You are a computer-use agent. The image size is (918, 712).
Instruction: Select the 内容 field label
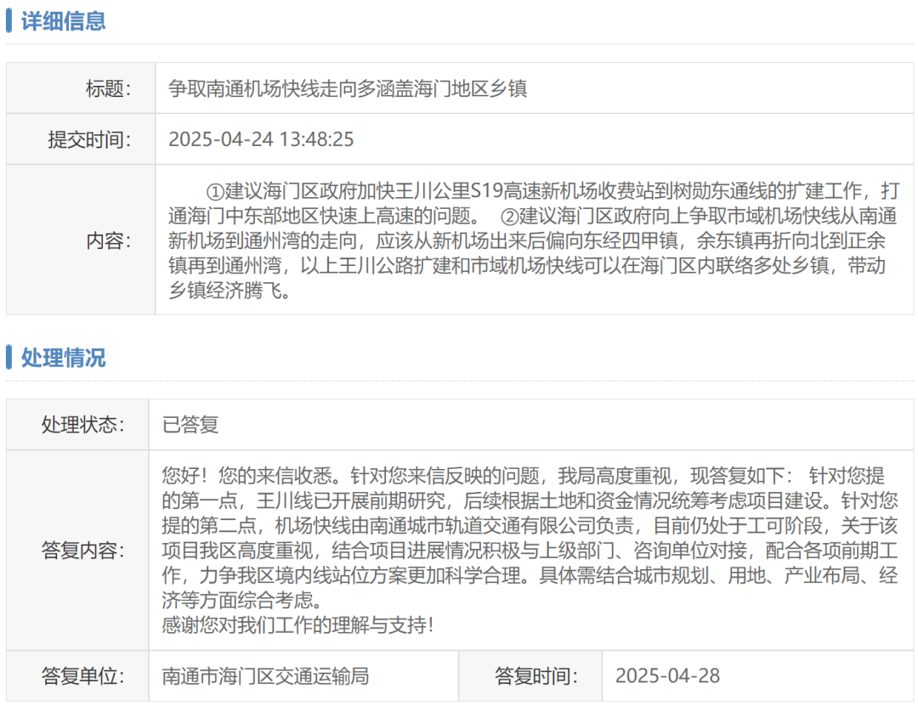(108, 241)
